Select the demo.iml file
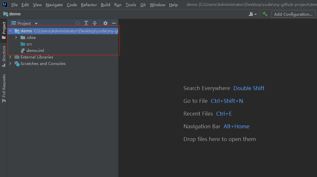 [33, 51]
